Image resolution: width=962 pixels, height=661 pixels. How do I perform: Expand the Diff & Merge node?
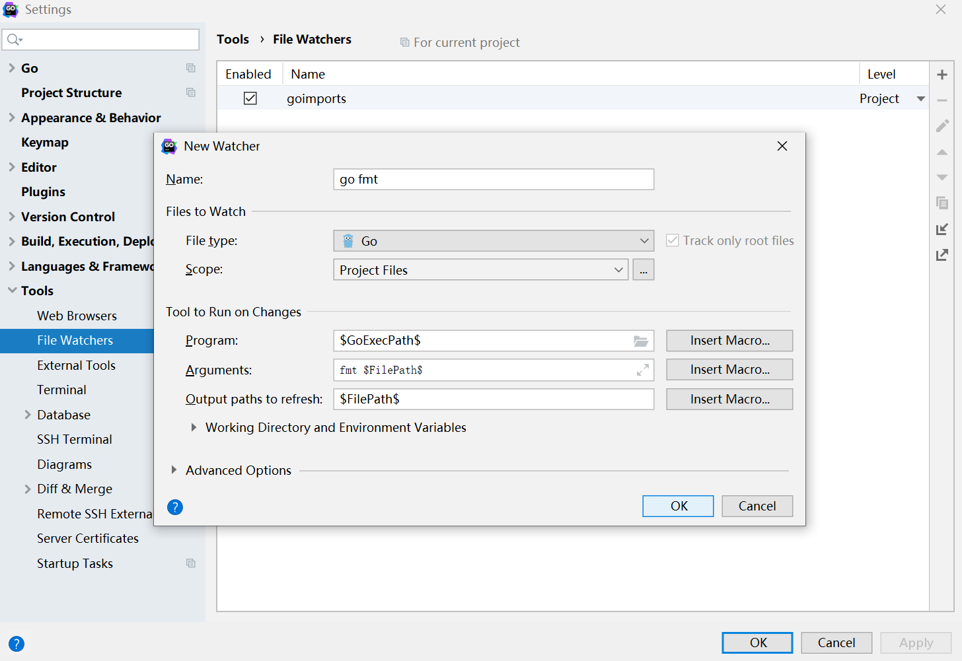28,489
